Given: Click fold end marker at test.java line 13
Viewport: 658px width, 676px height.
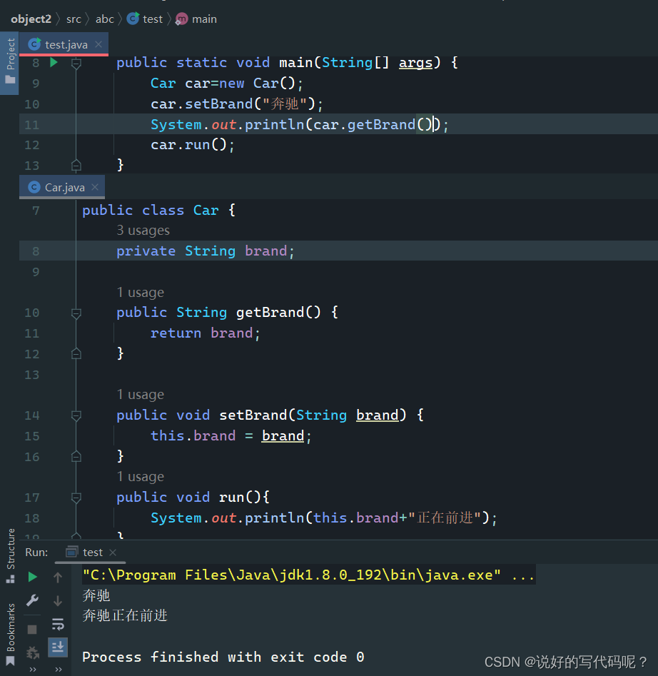Looking at the screenshot, I should tap(76, 165).
